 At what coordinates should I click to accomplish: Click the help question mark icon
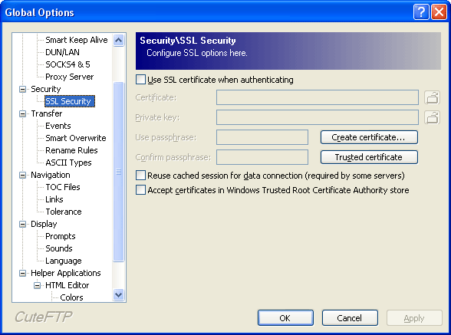421,12
